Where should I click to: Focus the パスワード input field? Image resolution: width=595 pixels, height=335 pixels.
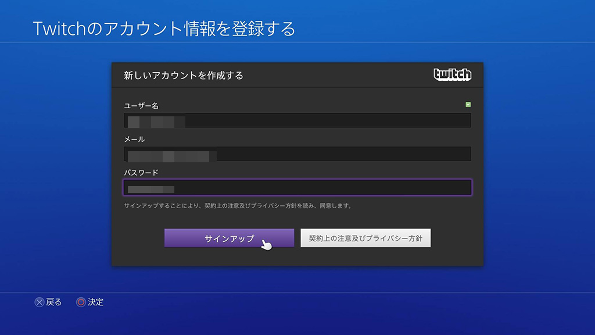point(297,187)
